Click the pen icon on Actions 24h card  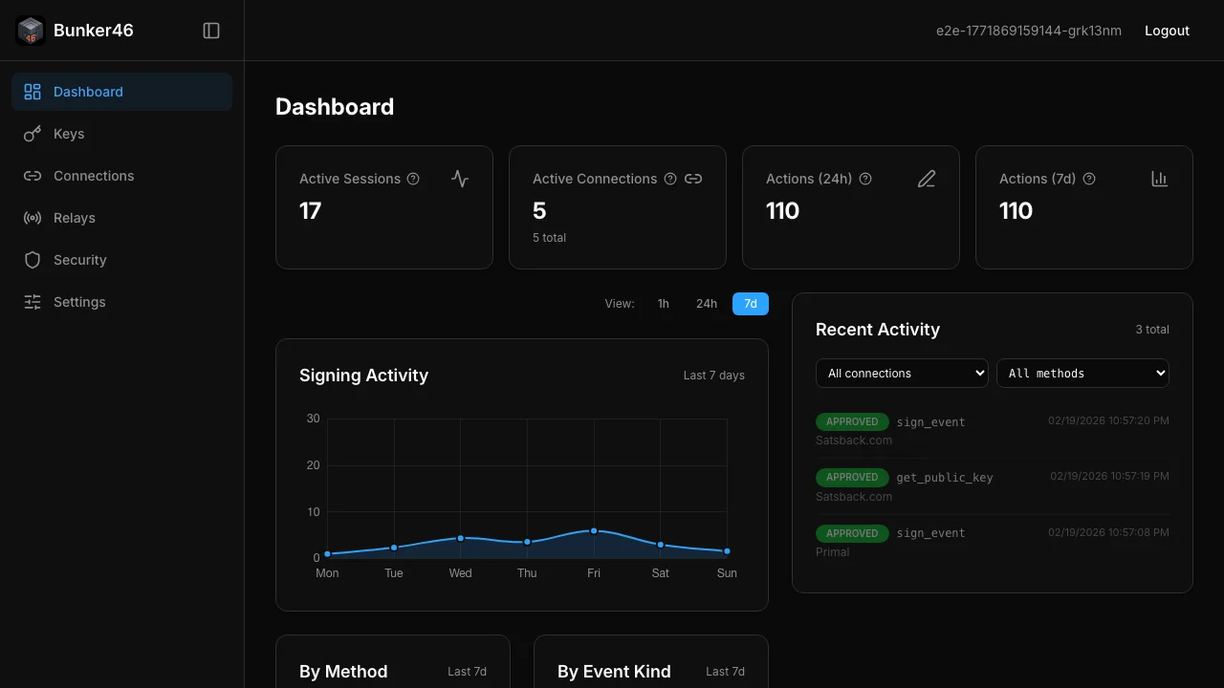click(926, 179)
